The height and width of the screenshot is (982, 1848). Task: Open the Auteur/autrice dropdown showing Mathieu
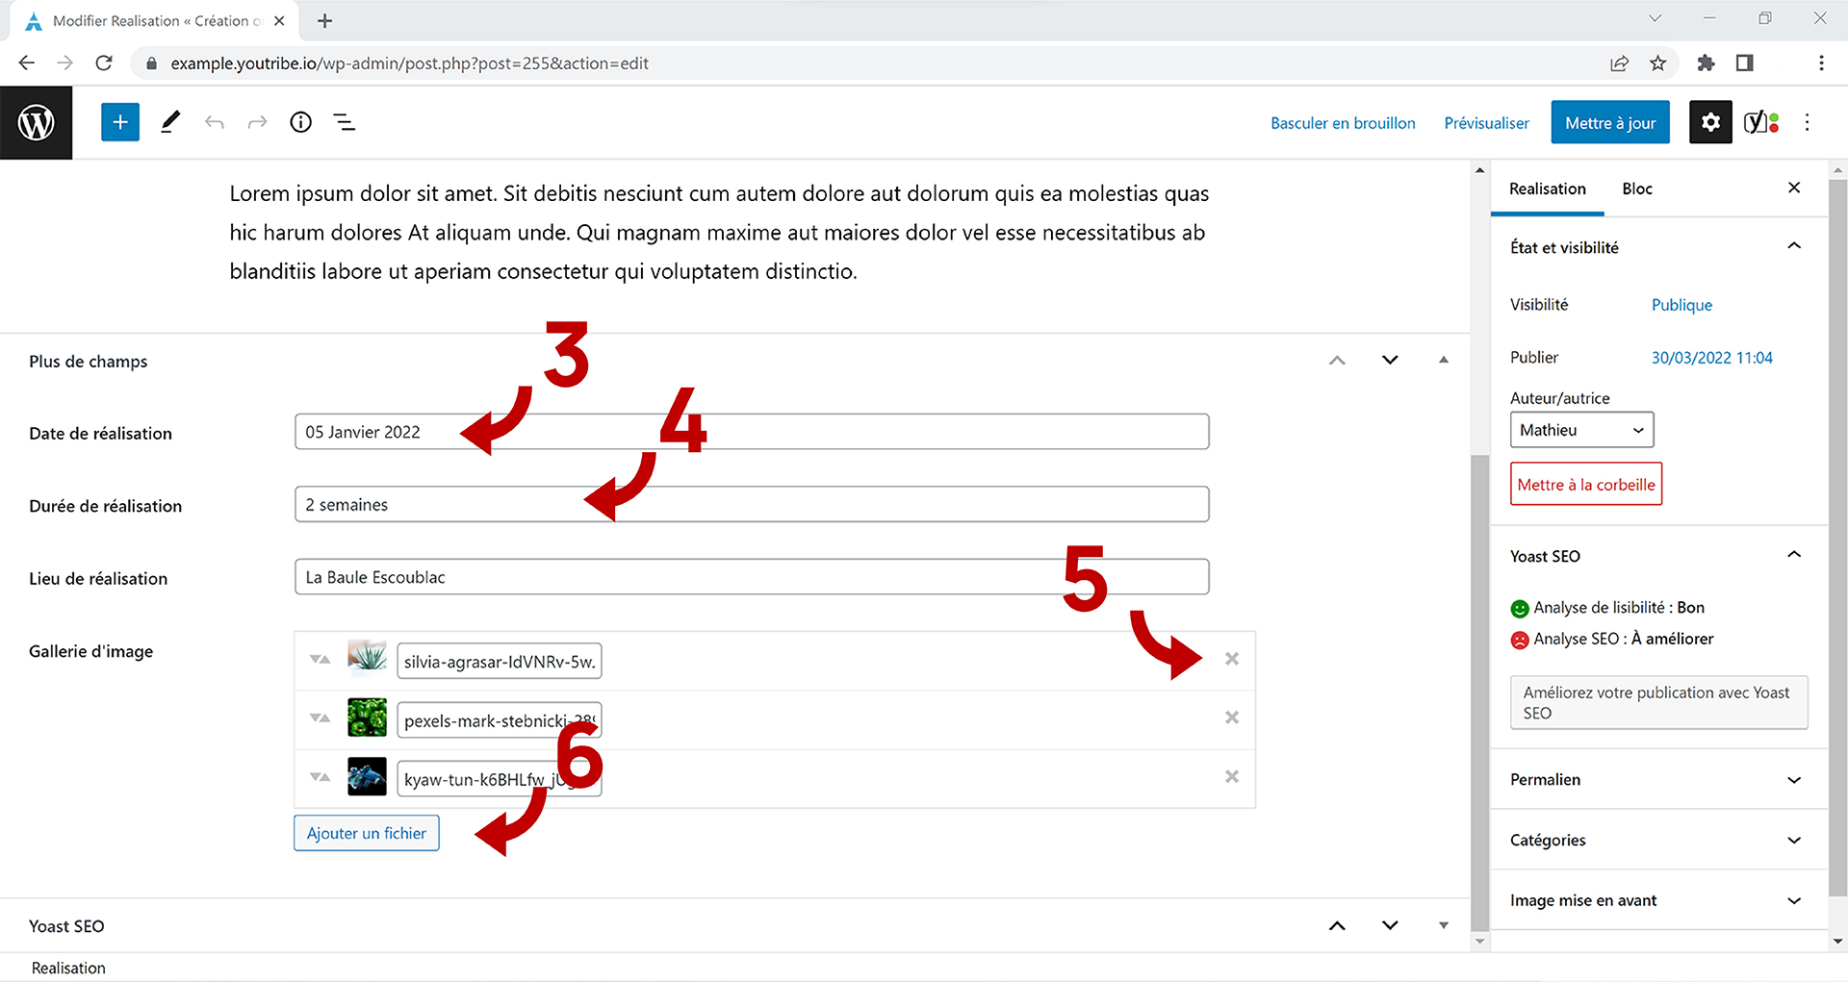click(x=1581, y=430)
